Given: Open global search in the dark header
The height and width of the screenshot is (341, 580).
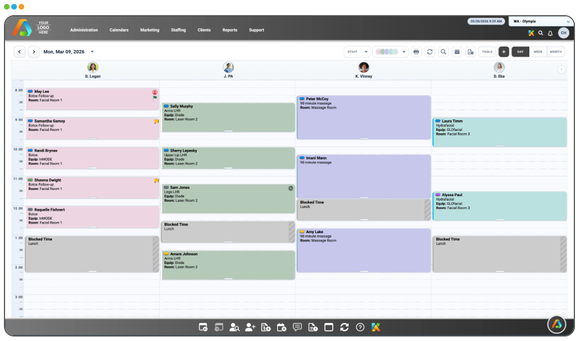Looking at the screenshot, I should point(541,33).
